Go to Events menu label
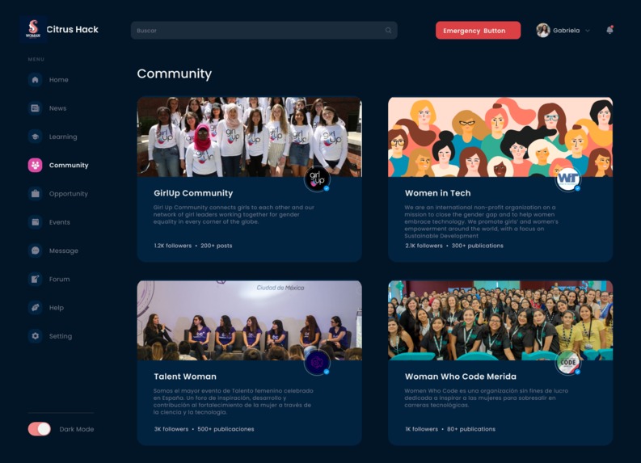This screenshot has width=641, height=463. tap(60, 222)
